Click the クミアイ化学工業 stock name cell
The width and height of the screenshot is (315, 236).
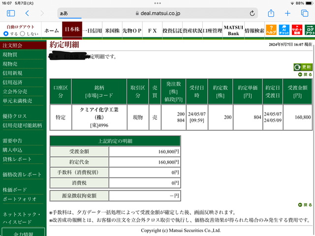pyautogui.click(x=99, y=117)
